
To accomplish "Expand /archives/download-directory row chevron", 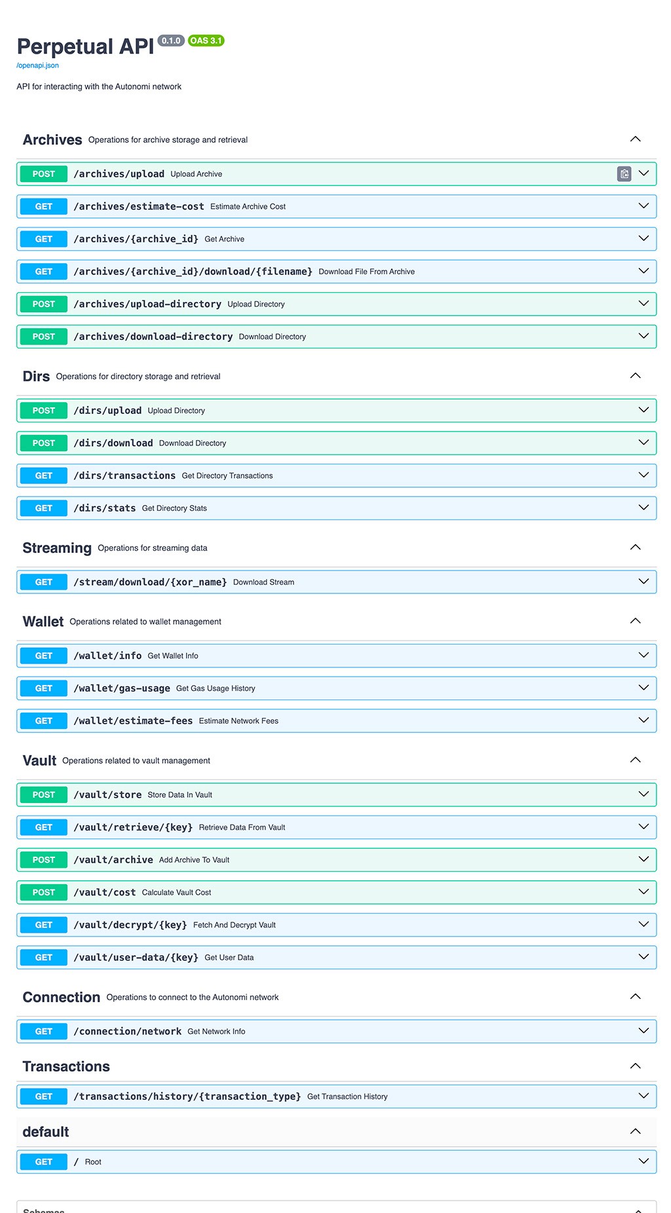I will [643, 337].
